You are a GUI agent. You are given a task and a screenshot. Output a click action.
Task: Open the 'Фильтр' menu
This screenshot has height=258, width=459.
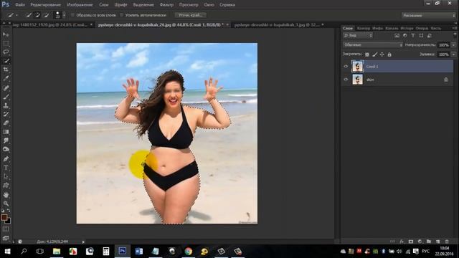pyautogui.click(x=166, y=5)
